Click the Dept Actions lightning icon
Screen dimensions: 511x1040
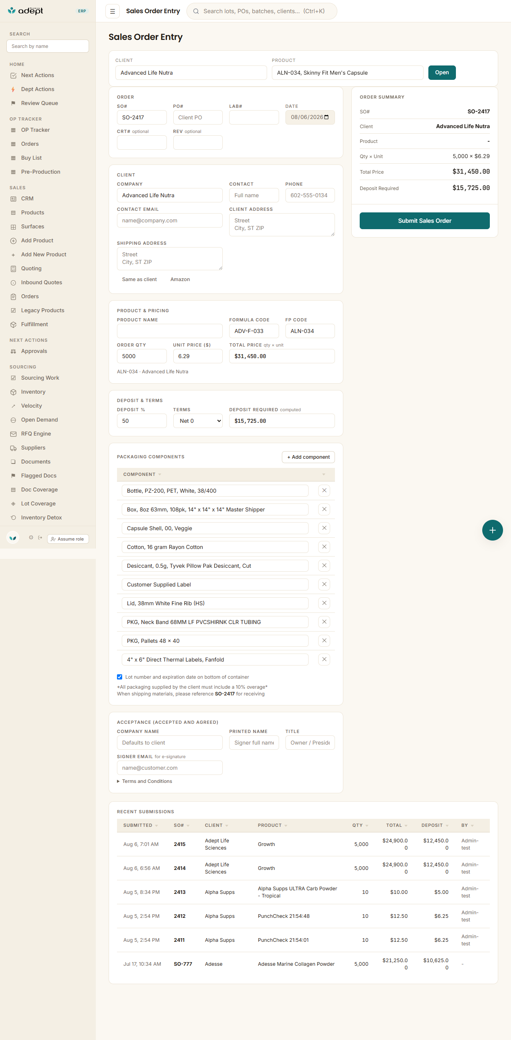(13, 89)
